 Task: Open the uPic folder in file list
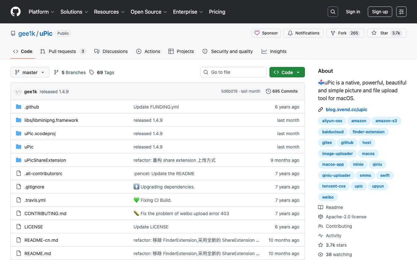[x=29, y=147]
